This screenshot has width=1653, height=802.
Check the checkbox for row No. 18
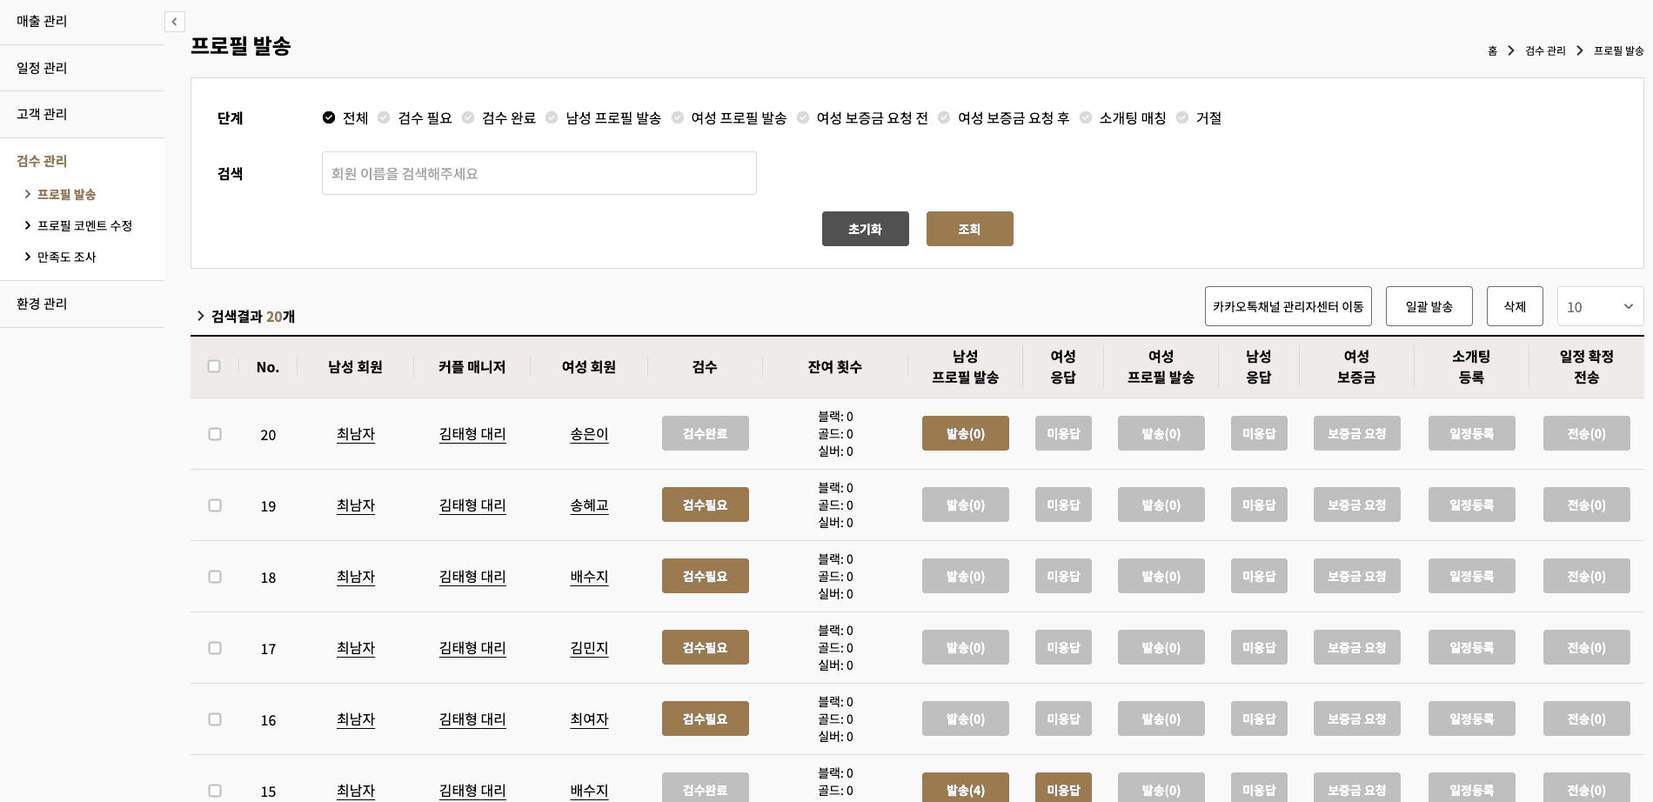click(215, 577)
